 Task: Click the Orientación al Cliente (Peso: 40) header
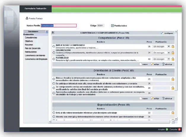click(x=113, y=70)
